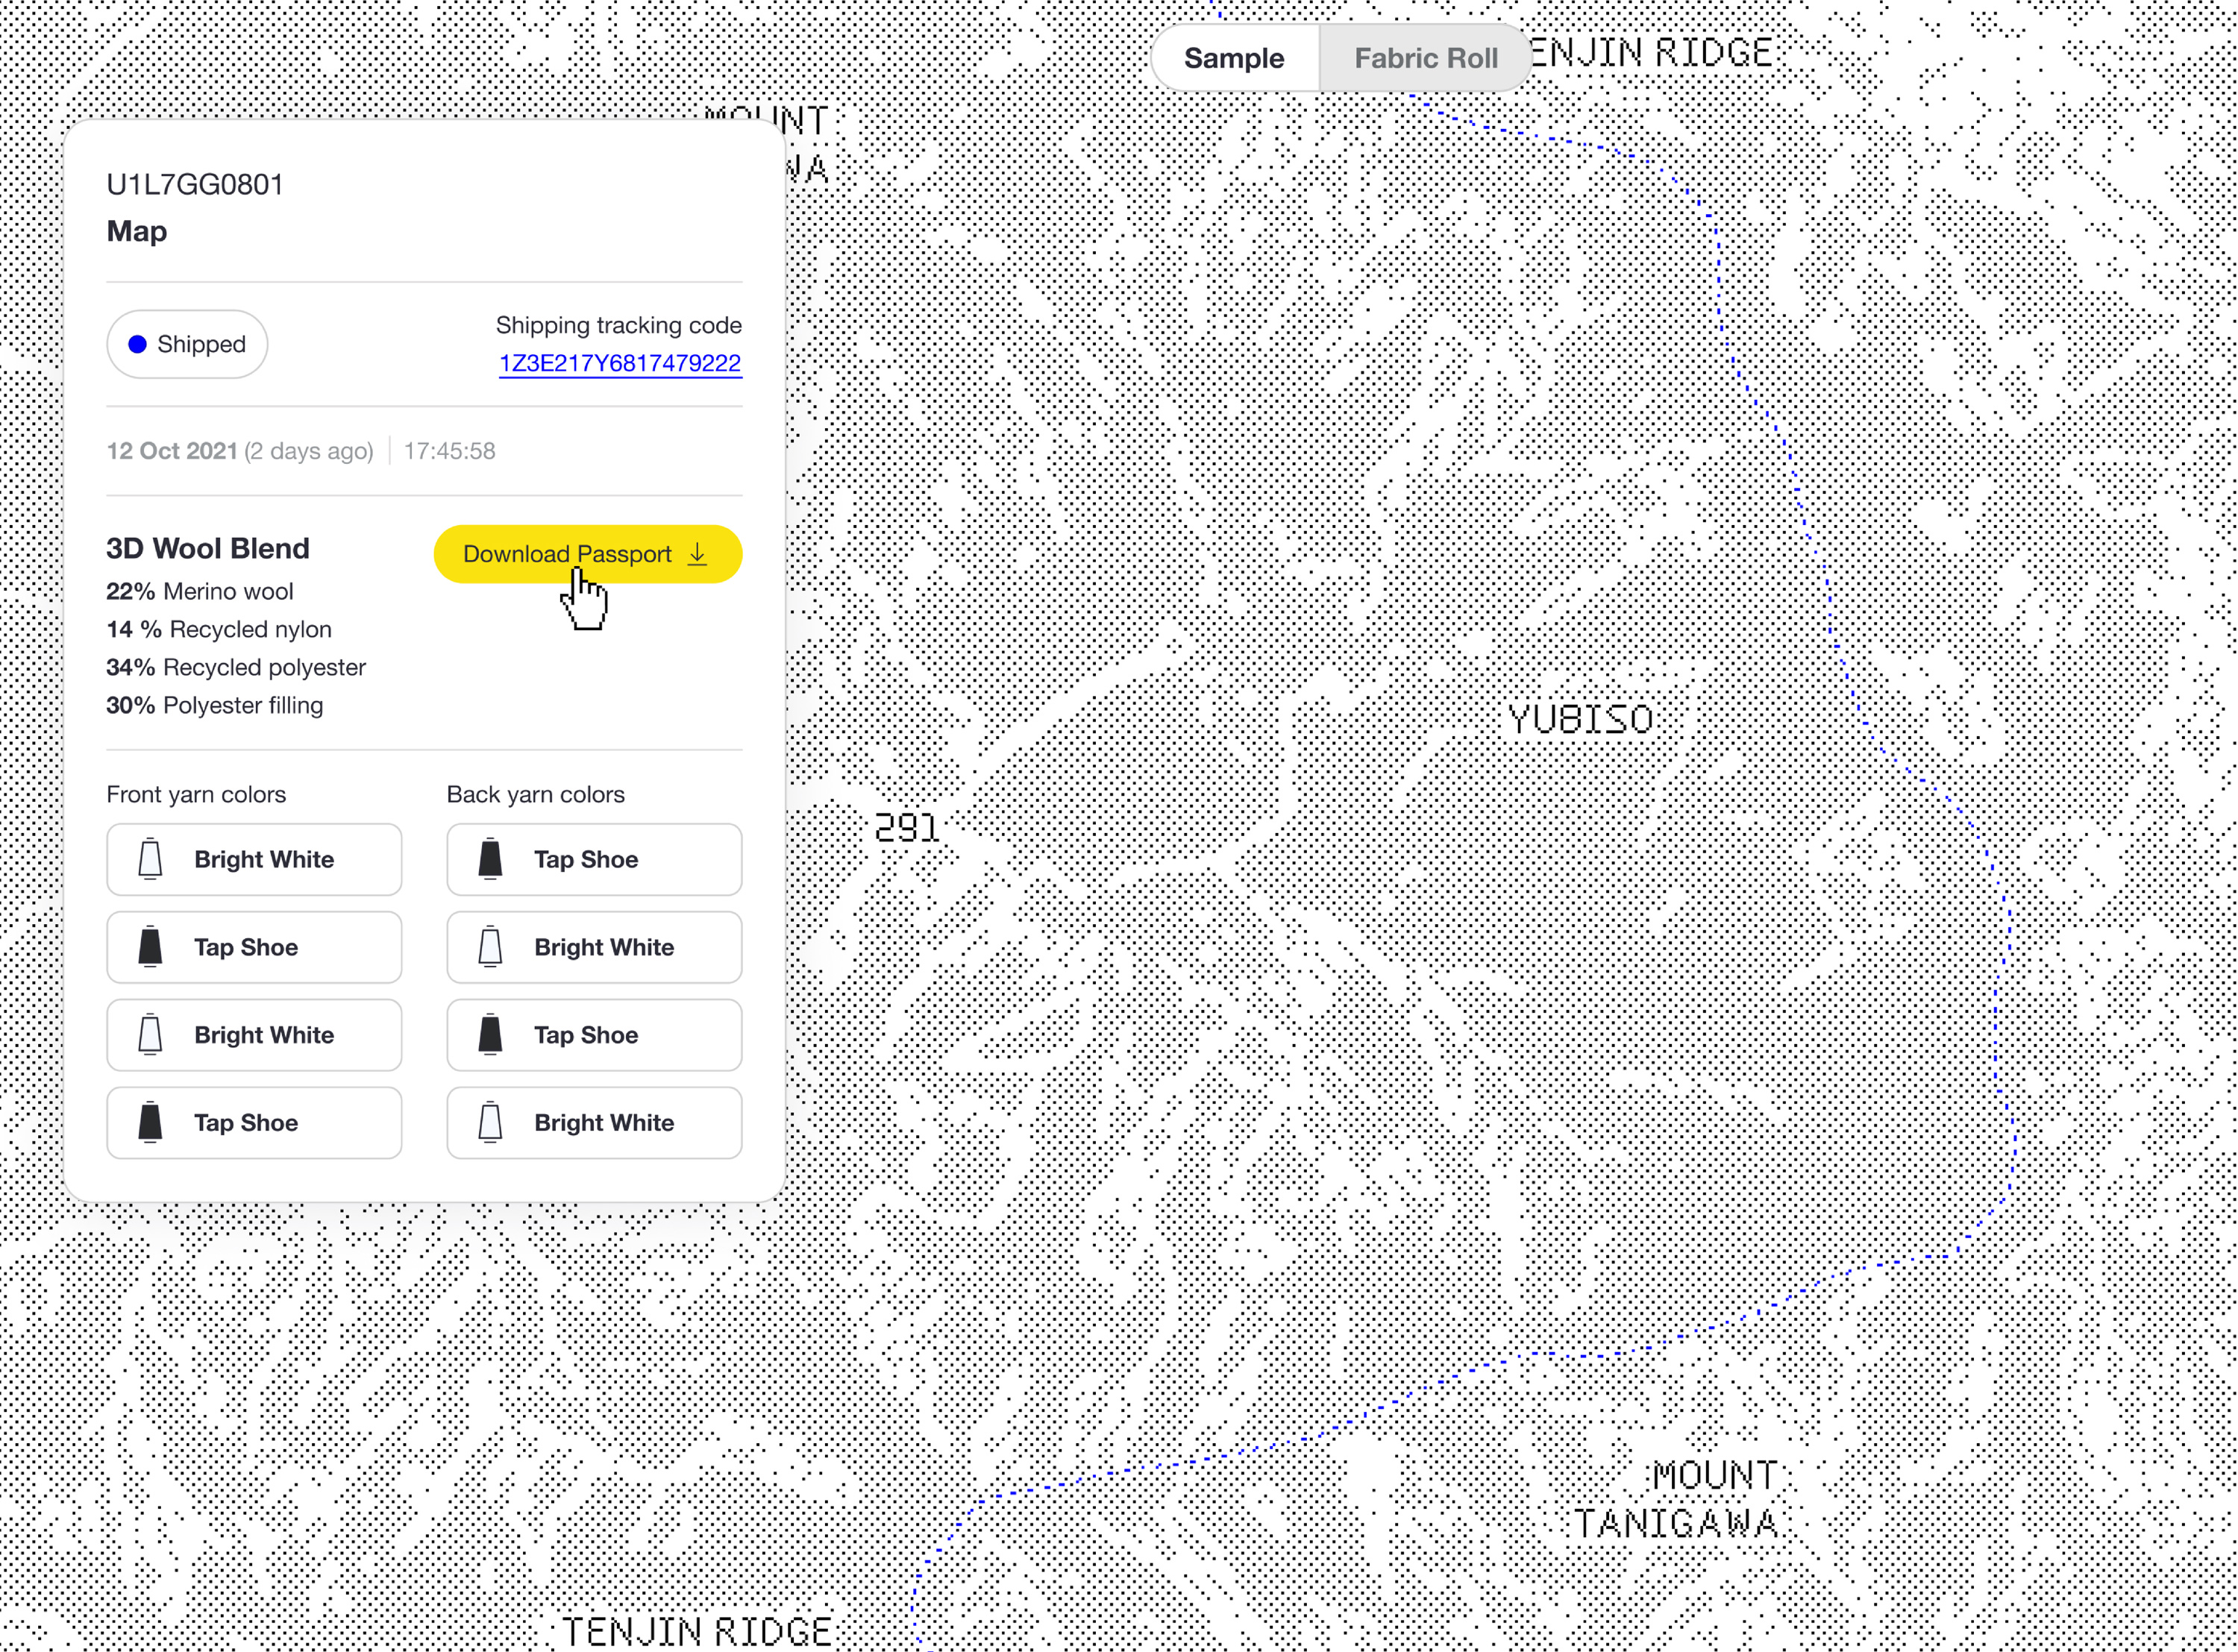
Task: Click the download arrow icon on Download Passport
Action: point(697,554)
